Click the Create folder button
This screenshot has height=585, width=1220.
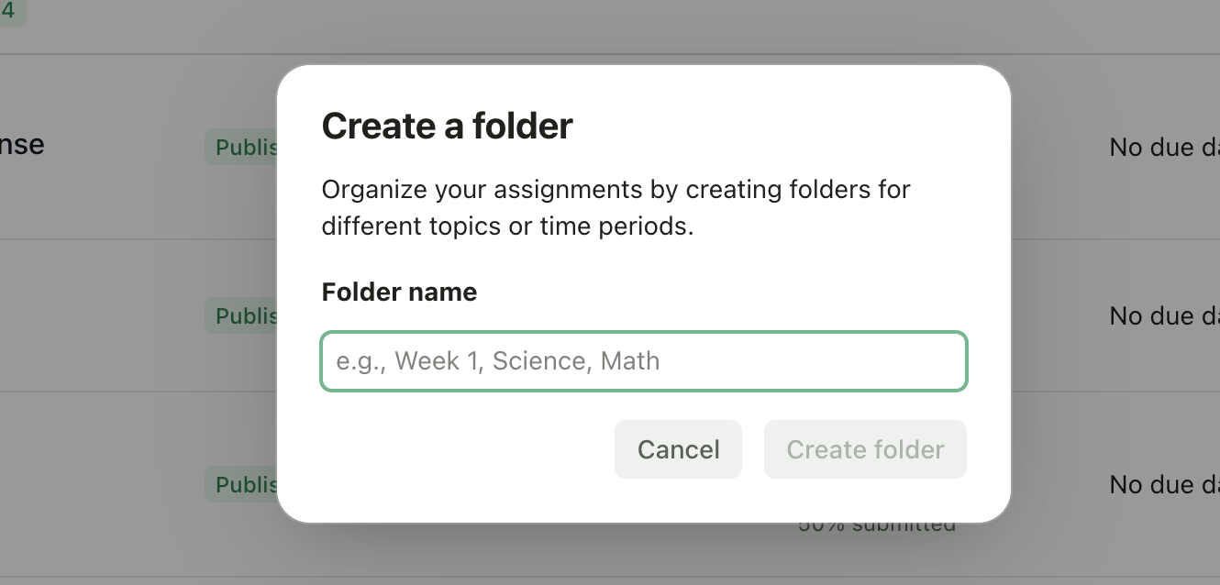point(865,449)
